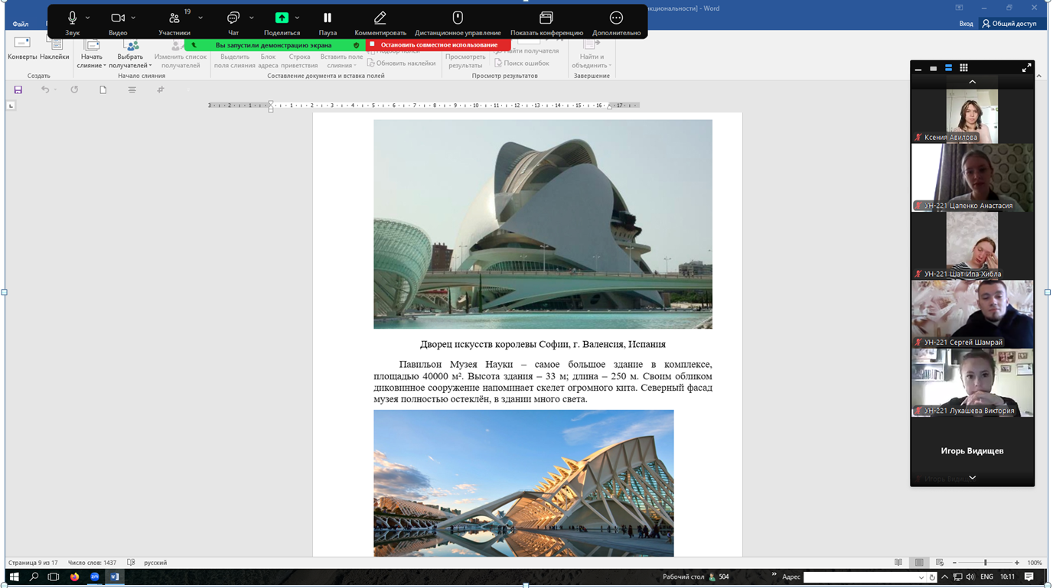Click Страница 9 из 17 status
Viewport: 1053px width, 588px height.
[33, 563]
